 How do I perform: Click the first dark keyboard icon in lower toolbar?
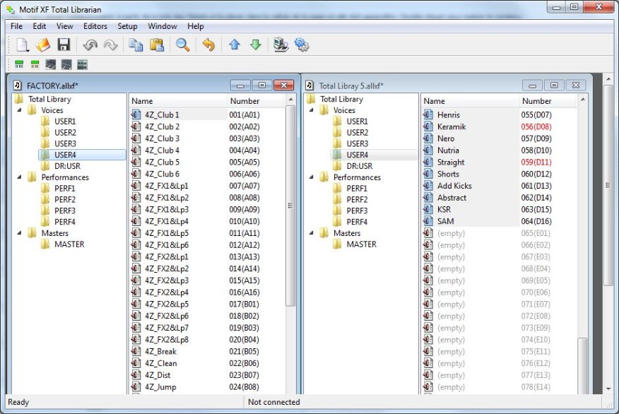(x=51, y=64)
